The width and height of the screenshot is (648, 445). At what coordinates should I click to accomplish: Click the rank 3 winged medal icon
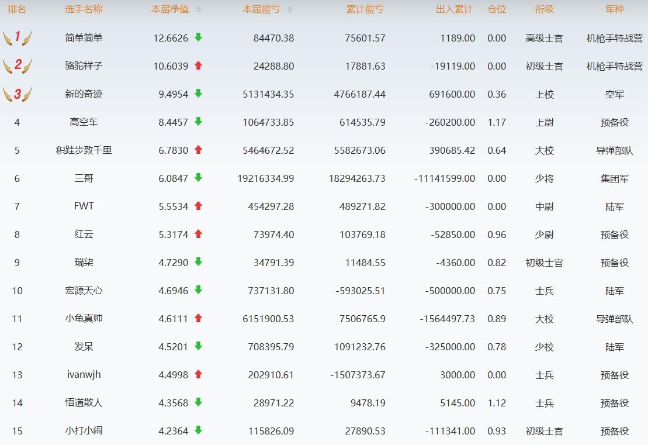17,94
